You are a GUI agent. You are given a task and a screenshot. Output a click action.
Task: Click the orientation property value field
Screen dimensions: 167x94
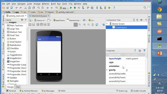(135, 66)
